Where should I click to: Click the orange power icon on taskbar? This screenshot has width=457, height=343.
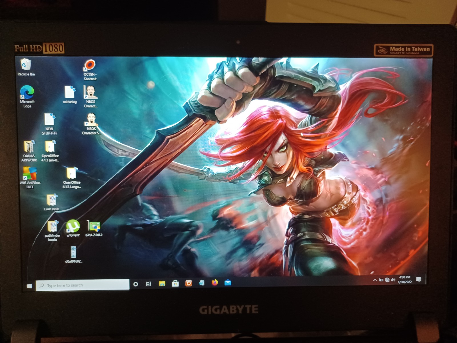pyautogui.click(x=189, y=283)
